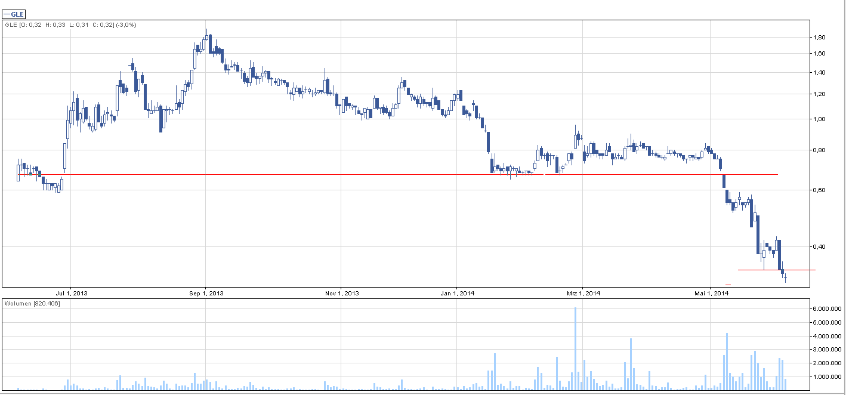Click the 1,00 price axis label
Viewport: 846px width, 395px height.
click(x=819, y=119)
